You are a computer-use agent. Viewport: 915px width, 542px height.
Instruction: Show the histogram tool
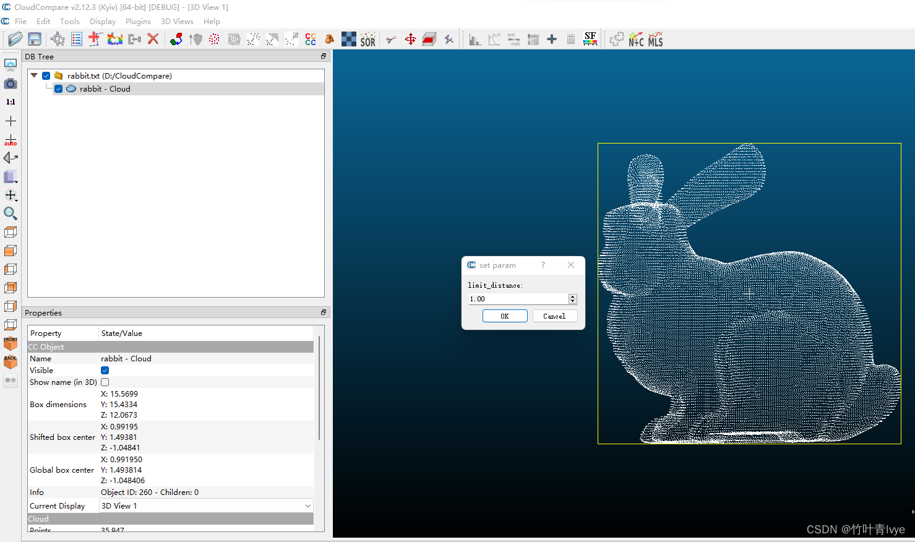[475, 40]
